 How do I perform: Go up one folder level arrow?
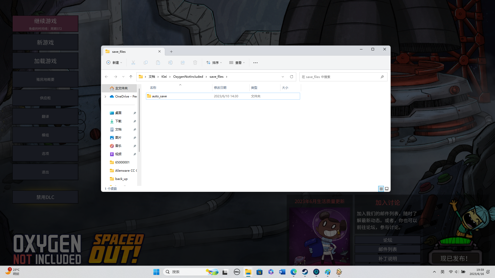coord(131,77)
